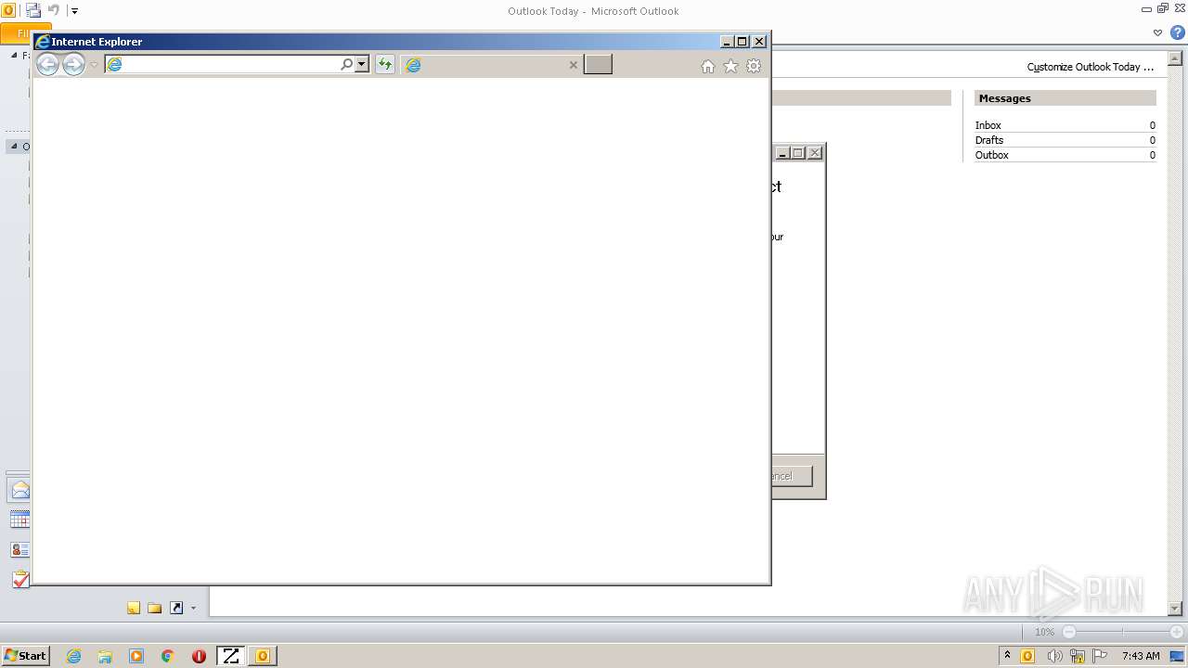Open Favorites with the star icon
The width and height of the screenshot is (1188, 668).
[730, 66]
